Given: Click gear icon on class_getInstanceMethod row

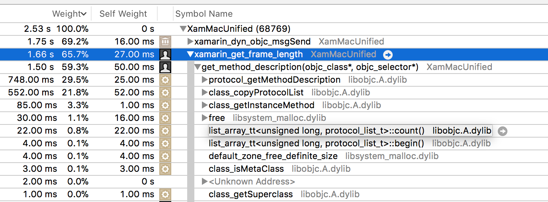Looking at the screenshot, I should (165, 105).
